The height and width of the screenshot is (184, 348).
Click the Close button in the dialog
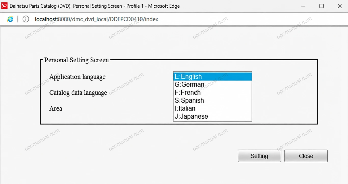point(306,156)
